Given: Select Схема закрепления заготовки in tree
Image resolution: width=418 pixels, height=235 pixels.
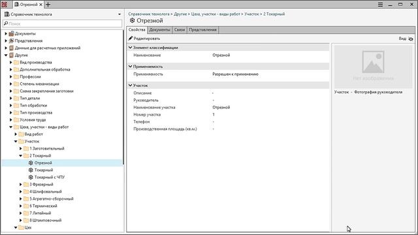Looking at the screenshot, I should click(46, 91).
